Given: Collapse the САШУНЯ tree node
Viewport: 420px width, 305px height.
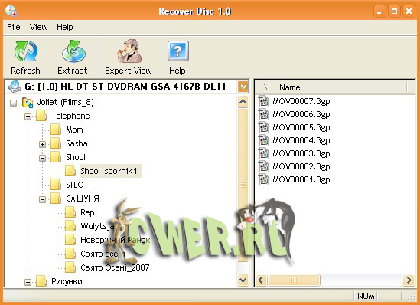Looking at the screenshot, I should [x=42, y=199].
